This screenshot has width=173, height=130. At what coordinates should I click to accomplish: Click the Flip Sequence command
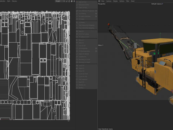pos(86,79)
